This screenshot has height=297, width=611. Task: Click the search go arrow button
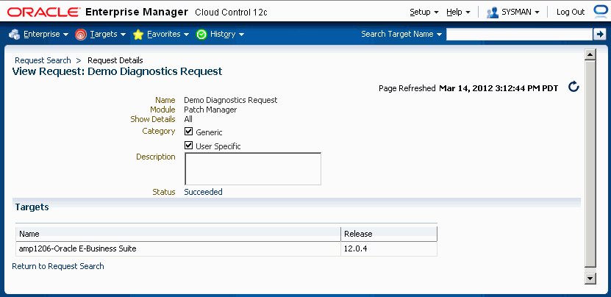tap(599, 35)
